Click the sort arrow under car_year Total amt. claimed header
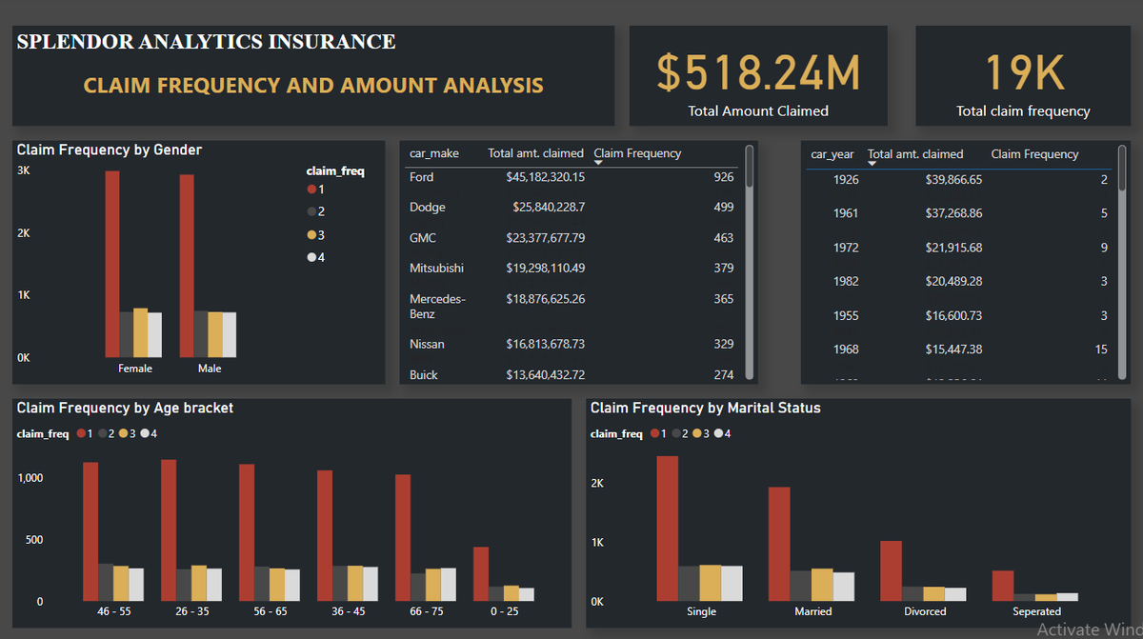Screen dimensions: 1143x639 pyautogui.click(x=872, y=164)
